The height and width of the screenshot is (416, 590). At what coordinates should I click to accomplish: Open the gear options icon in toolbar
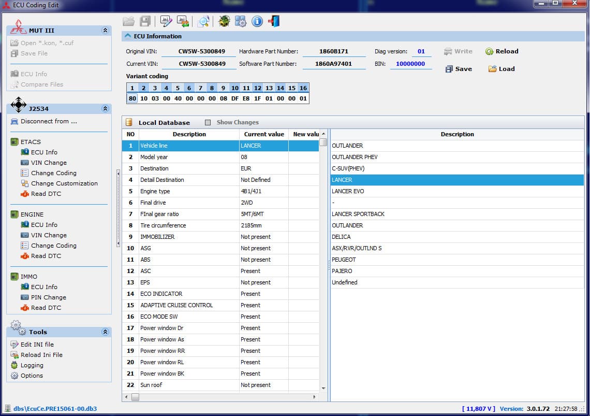point(241,21)
